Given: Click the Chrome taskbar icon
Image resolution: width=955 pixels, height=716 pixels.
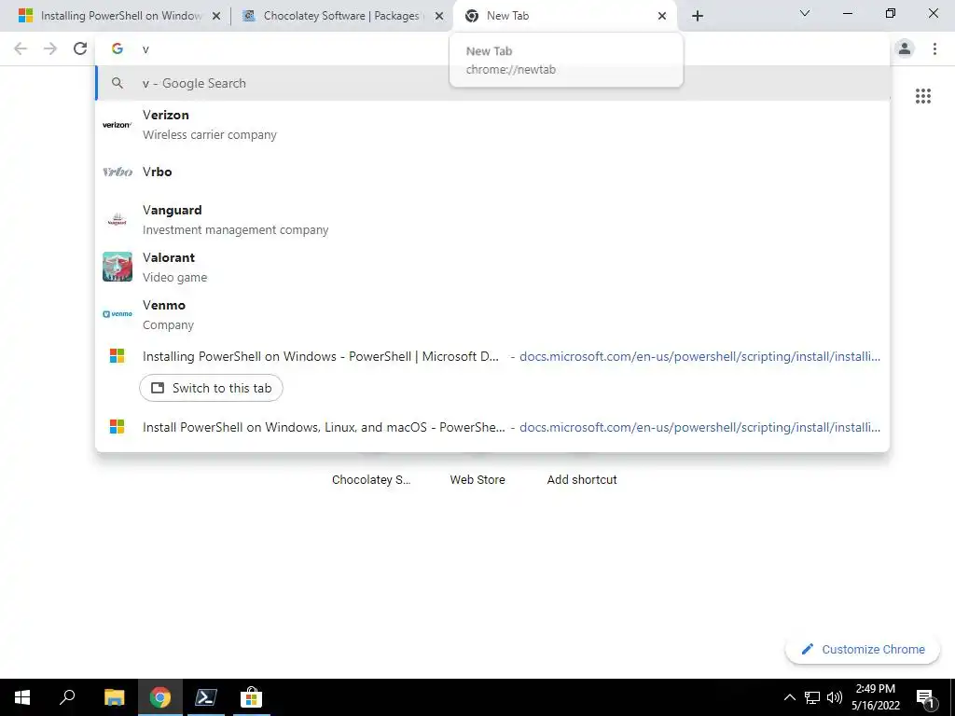Looking at the screenshot, I should click(160, 697).
